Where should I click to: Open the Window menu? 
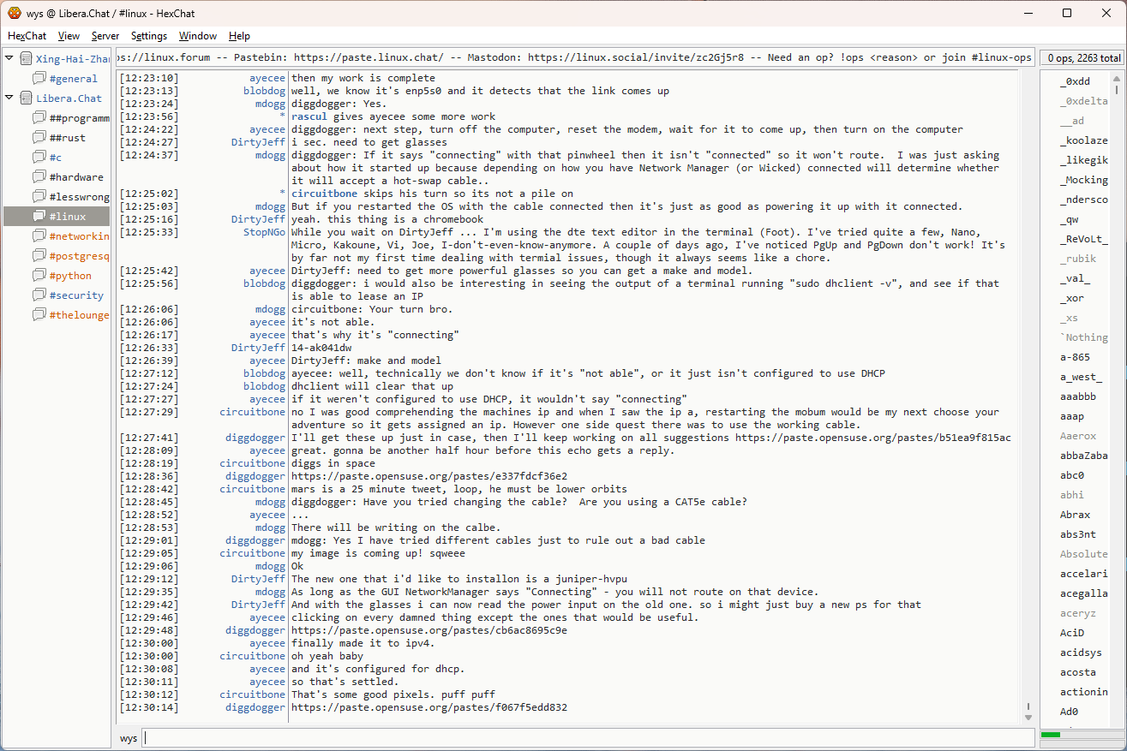(x=197, y=36)
